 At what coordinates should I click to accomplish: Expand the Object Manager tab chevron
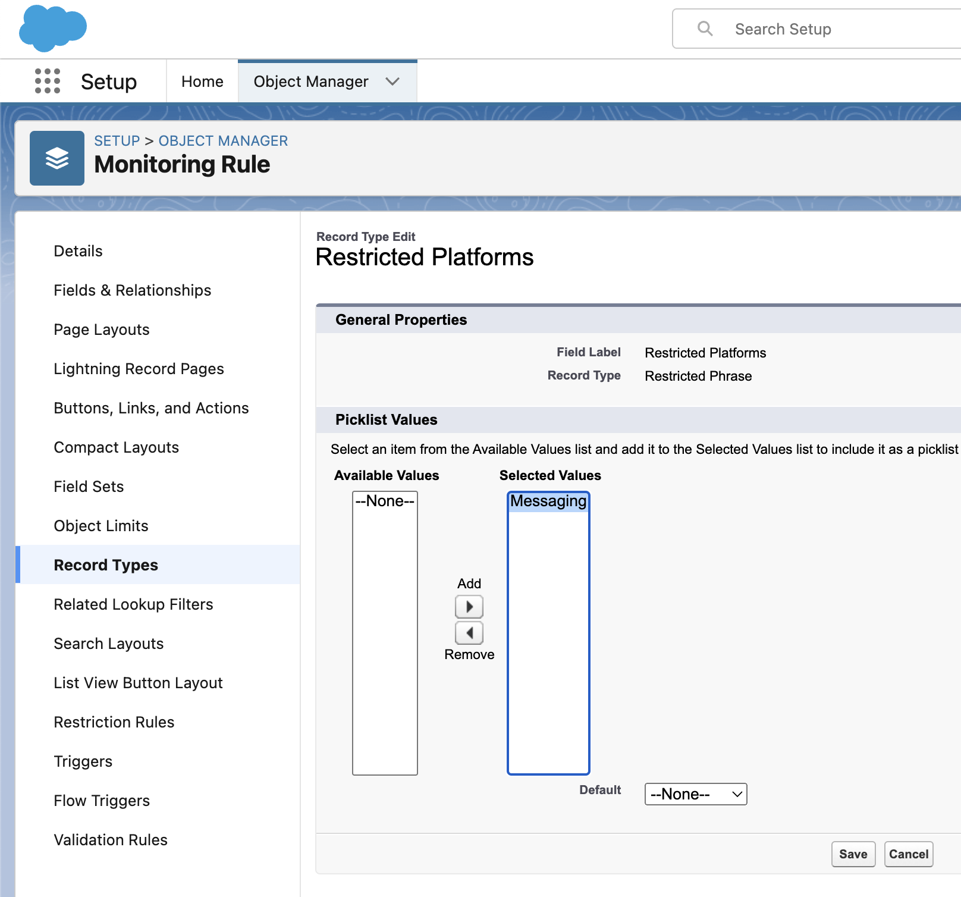click(x=392, y=81)
